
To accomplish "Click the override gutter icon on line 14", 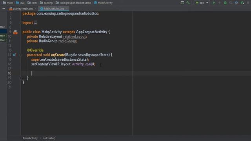I will [x=15, y=55].
